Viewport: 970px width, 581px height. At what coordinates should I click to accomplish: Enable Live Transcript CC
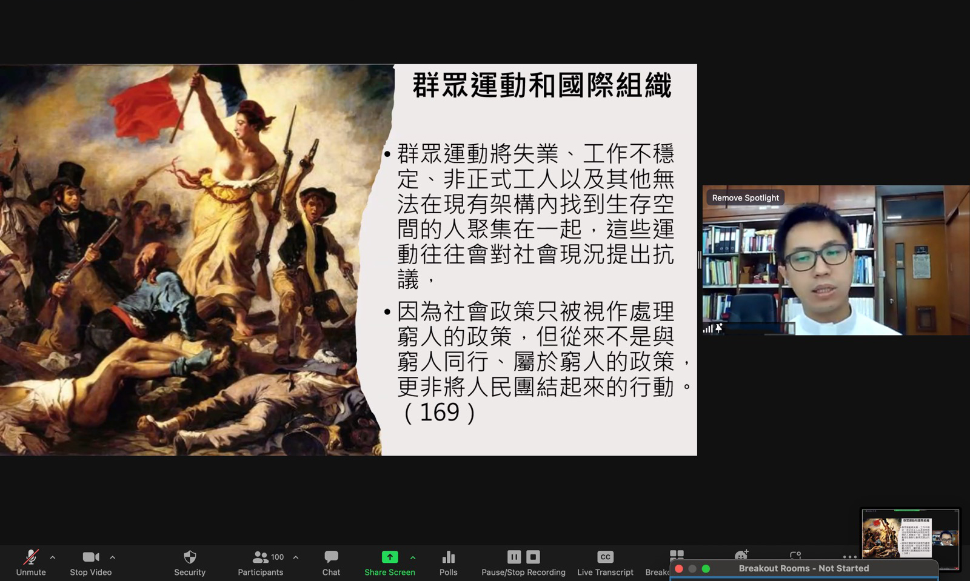pyautogui.click(x=605, y=557)
